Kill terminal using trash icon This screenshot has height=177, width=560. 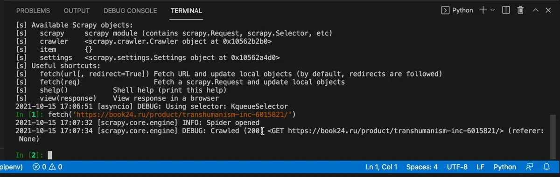(x=520, y=10)
